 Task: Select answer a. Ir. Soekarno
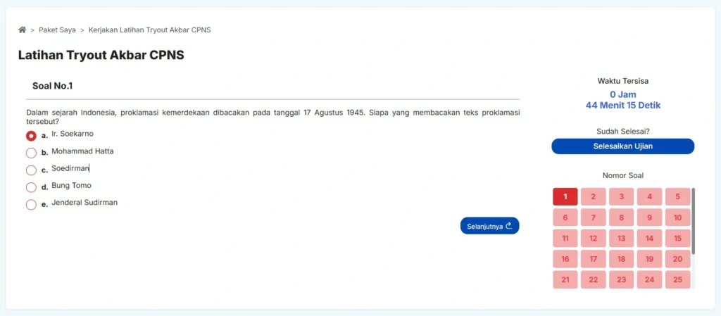[31, 136]
